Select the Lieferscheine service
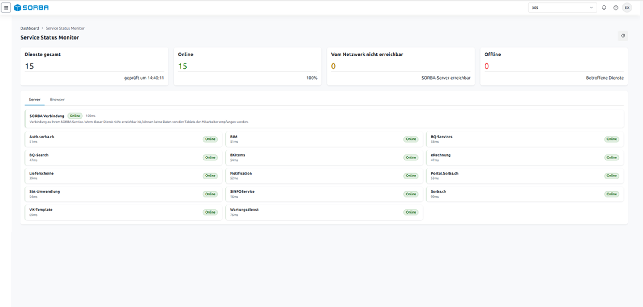The height and width of the screenshot is (307, 643). tap(123, 176)
